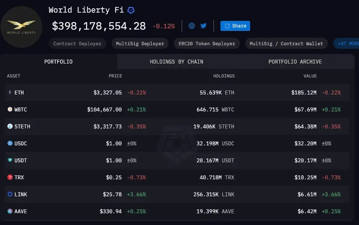Image resolution: width=359 pixels, height=225 pixels.
Task: Click the 256.315K LINK holdings cell
Action: tap(213, 195)
